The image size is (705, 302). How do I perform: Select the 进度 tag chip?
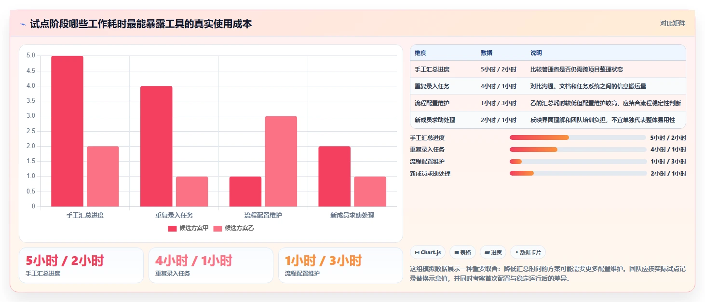tap(493, 252)
